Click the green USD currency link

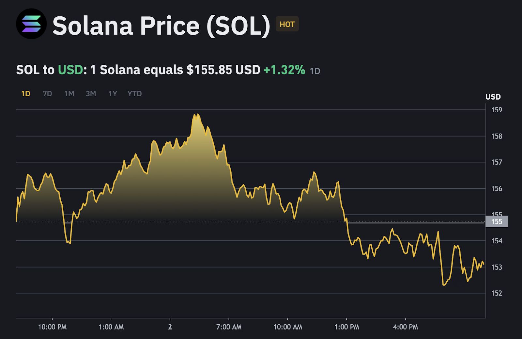[70, 70]
